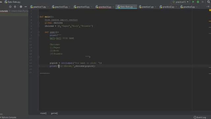
Task: Close the practice14.py tab
Action: (113, 7)
